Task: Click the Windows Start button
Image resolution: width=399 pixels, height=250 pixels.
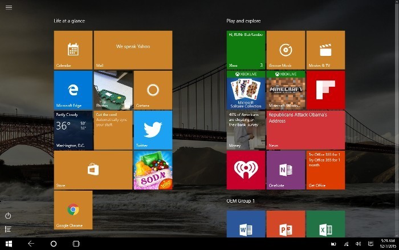Action: [9, 244]
